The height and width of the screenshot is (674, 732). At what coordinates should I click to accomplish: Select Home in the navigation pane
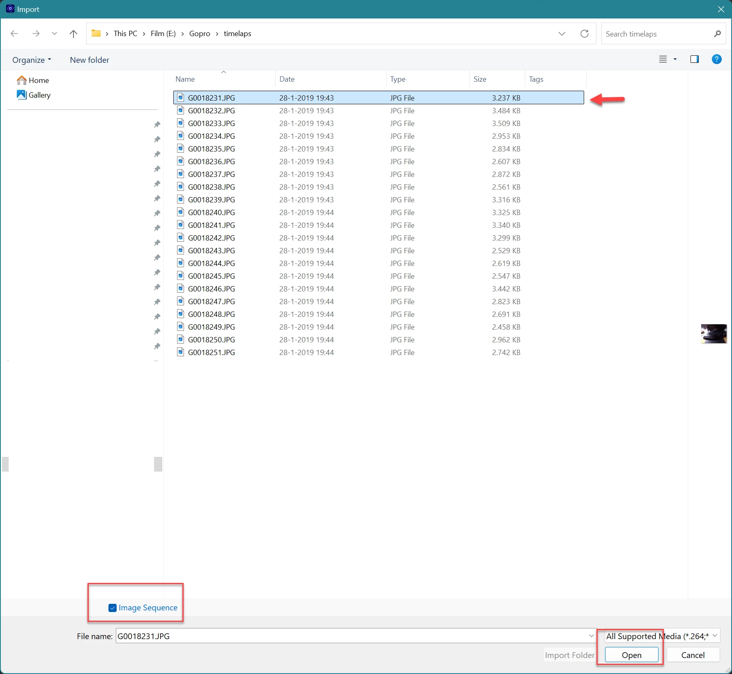click(33, 80)
